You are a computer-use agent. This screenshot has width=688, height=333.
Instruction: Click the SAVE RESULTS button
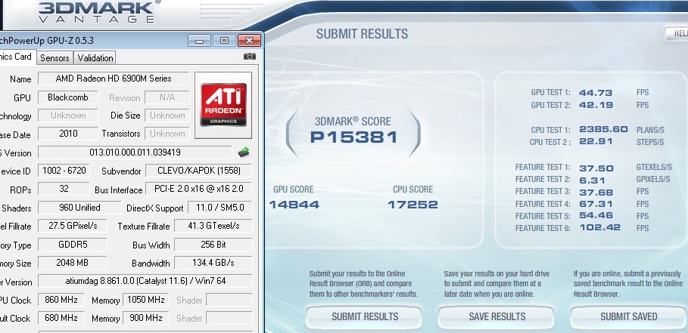click(x=497, y=317)
